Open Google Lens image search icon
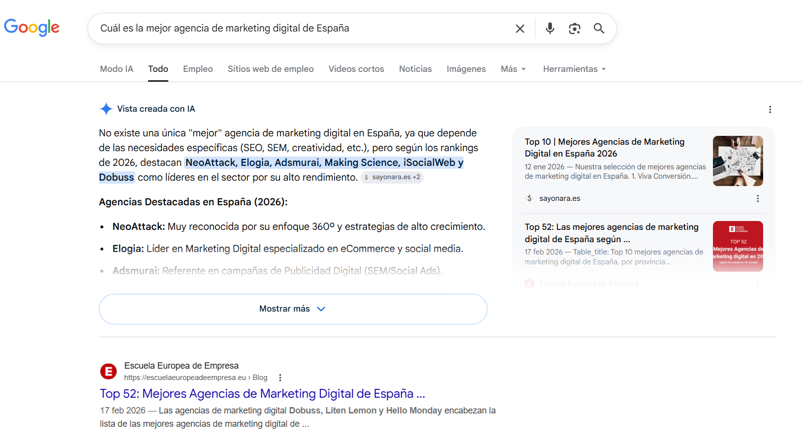 coord(574,29)
